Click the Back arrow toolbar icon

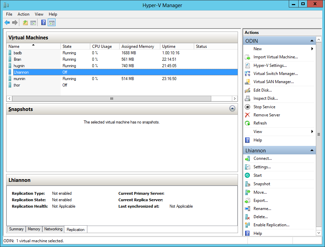(x=7, y=23)
